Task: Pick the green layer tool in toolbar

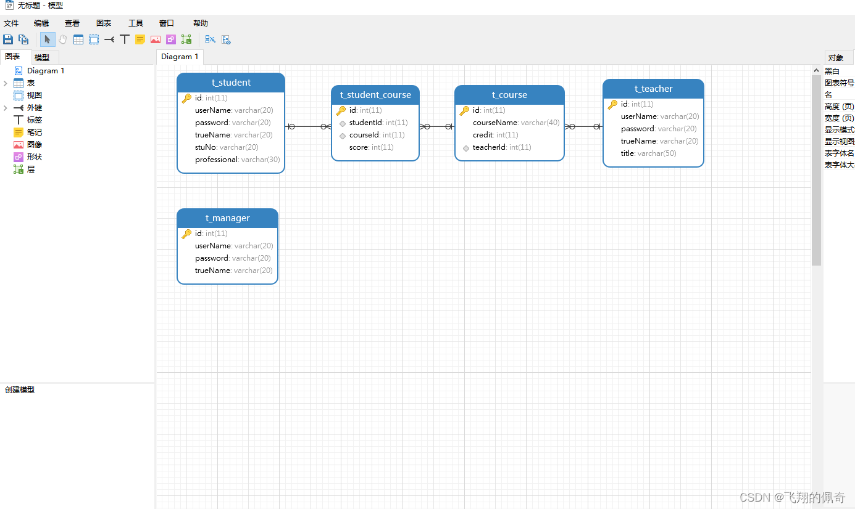Action: pos(186,39)
